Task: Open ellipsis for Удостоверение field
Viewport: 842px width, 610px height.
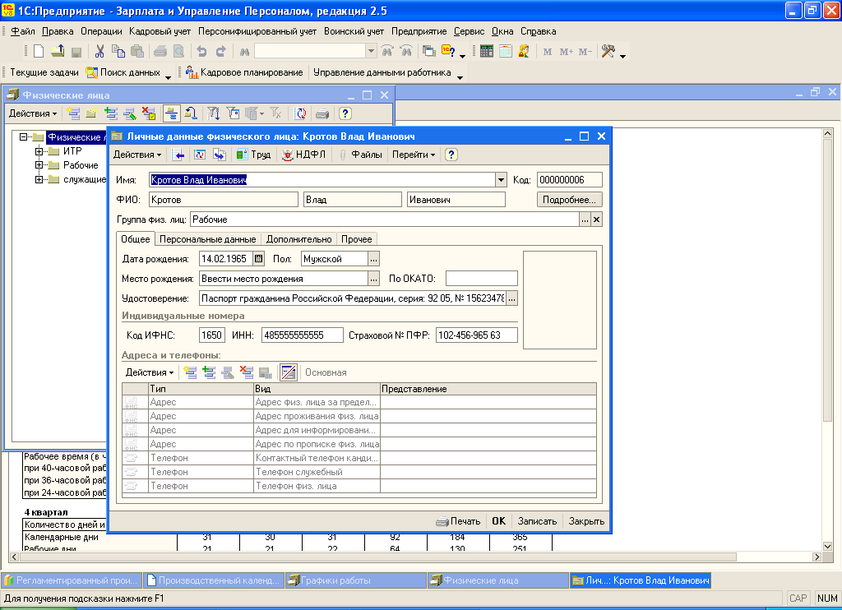Action: [x=511, y=298]
